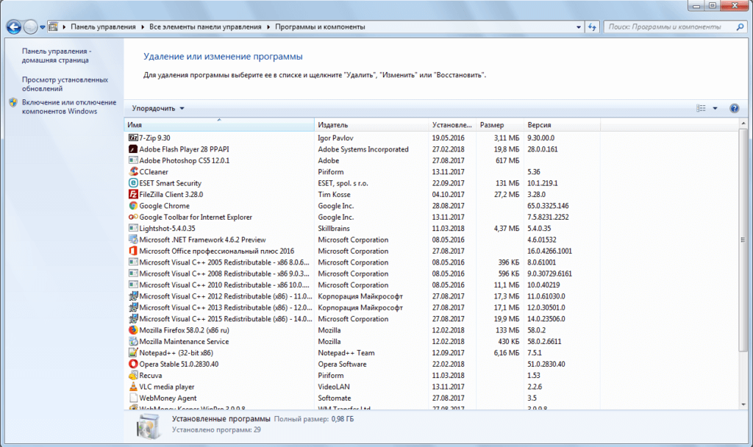Click the vertical scrollbar thumb

743,240
